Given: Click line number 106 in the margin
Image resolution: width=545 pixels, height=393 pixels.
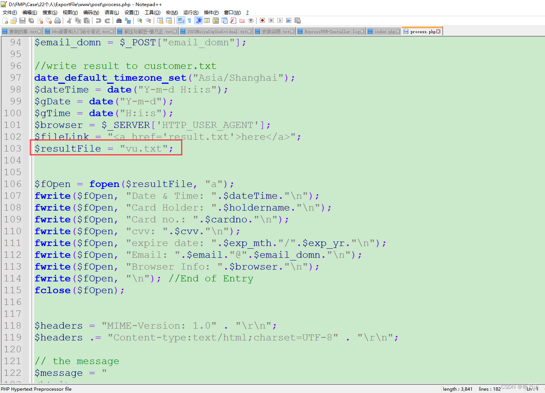Looking at the screenshot, I should tap(13, 184).
